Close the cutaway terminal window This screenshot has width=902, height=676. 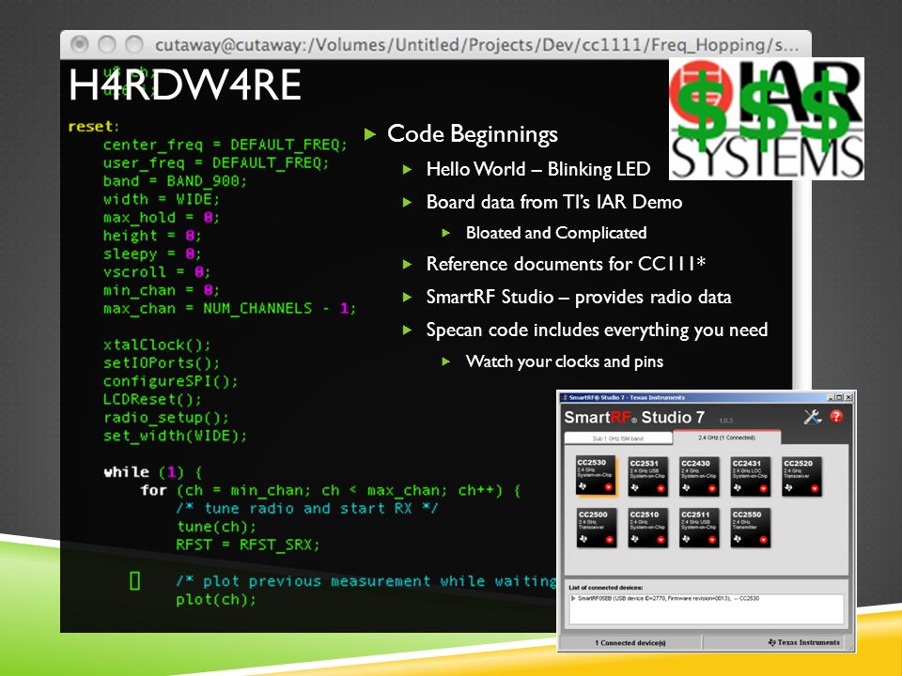click(x=79, y=44)
